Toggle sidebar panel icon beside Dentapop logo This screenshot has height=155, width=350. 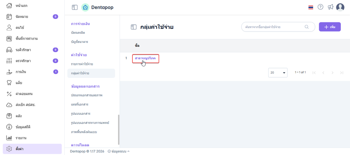tap(75, 7)
